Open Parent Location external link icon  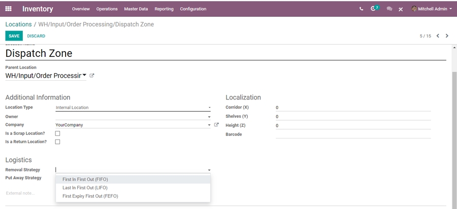[92, 76]
